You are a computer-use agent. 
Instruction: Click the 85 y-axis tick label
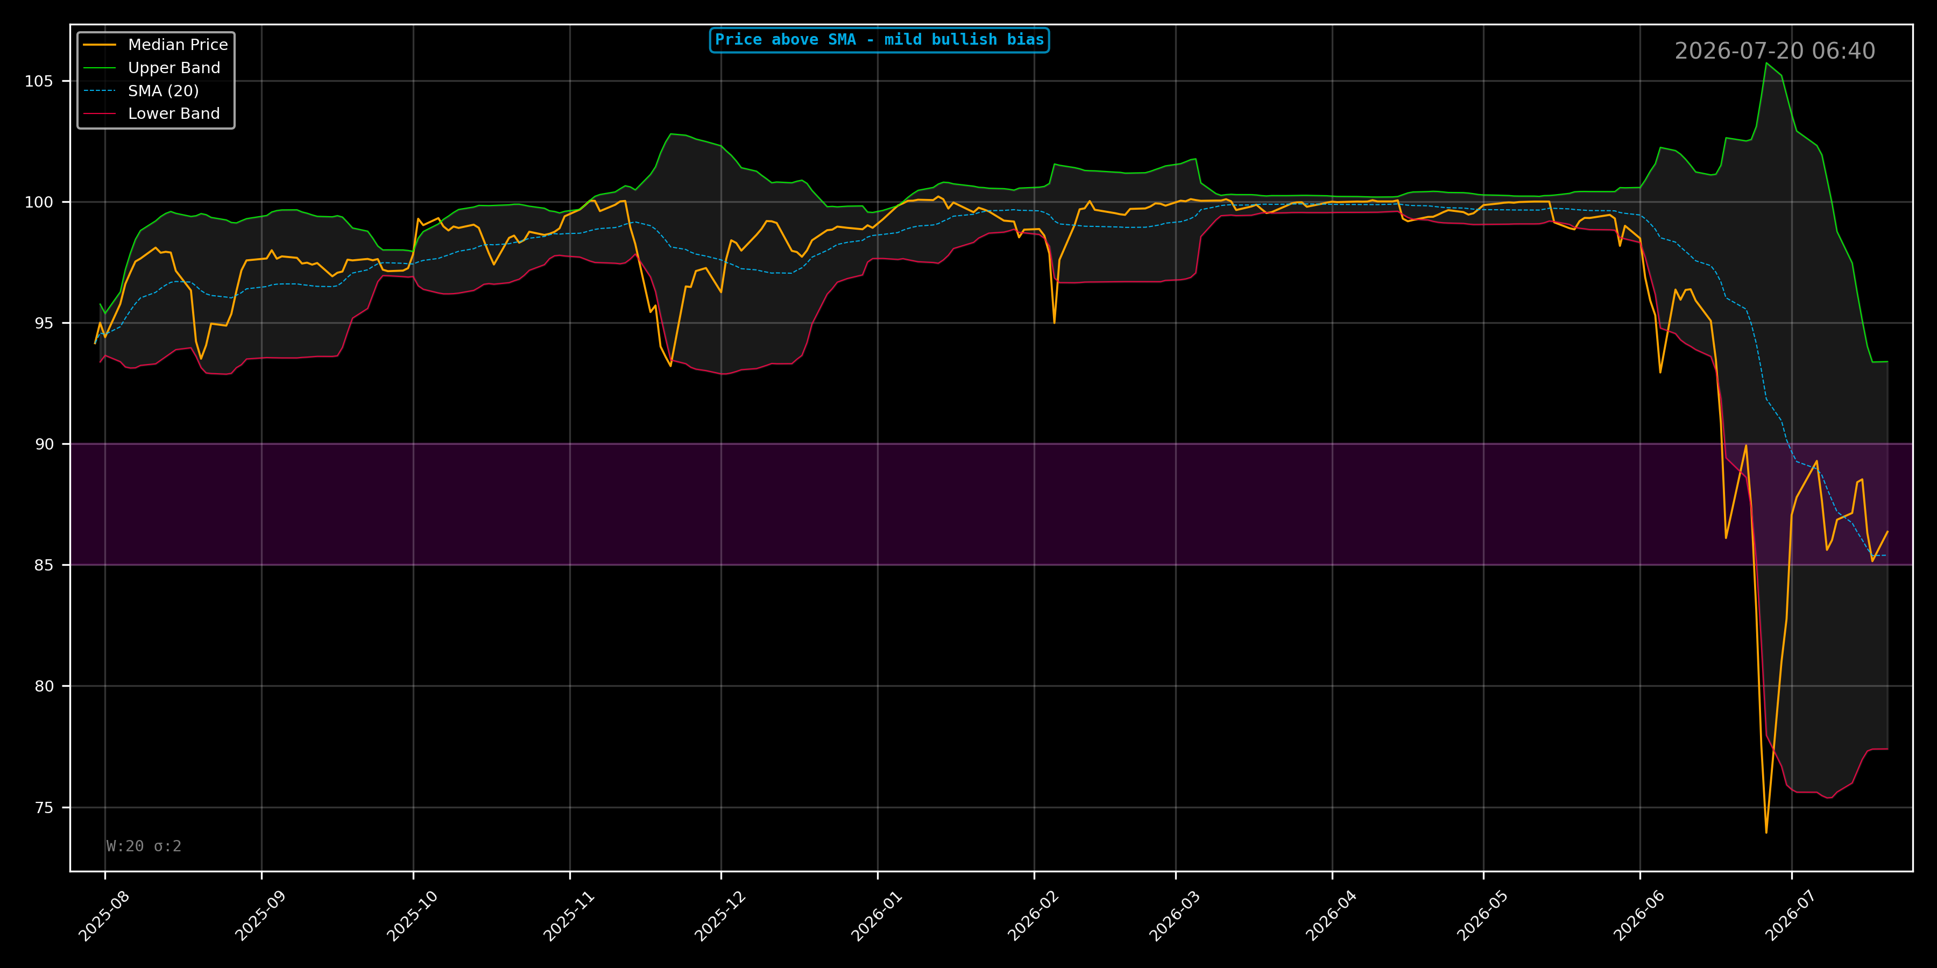coord(44,565)
